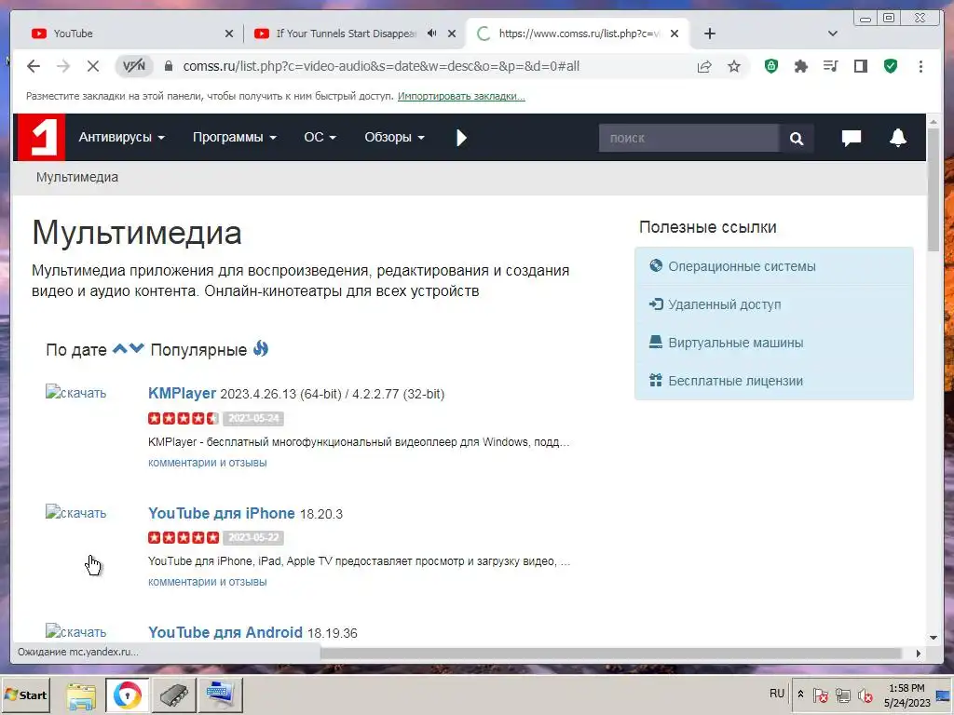Viewport: 954px width, 715px height.
Task: Click the share page icon
Action: click(x=704, y=66)
